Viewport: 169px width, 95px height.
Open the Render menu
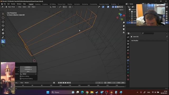[x=13, y=4]
